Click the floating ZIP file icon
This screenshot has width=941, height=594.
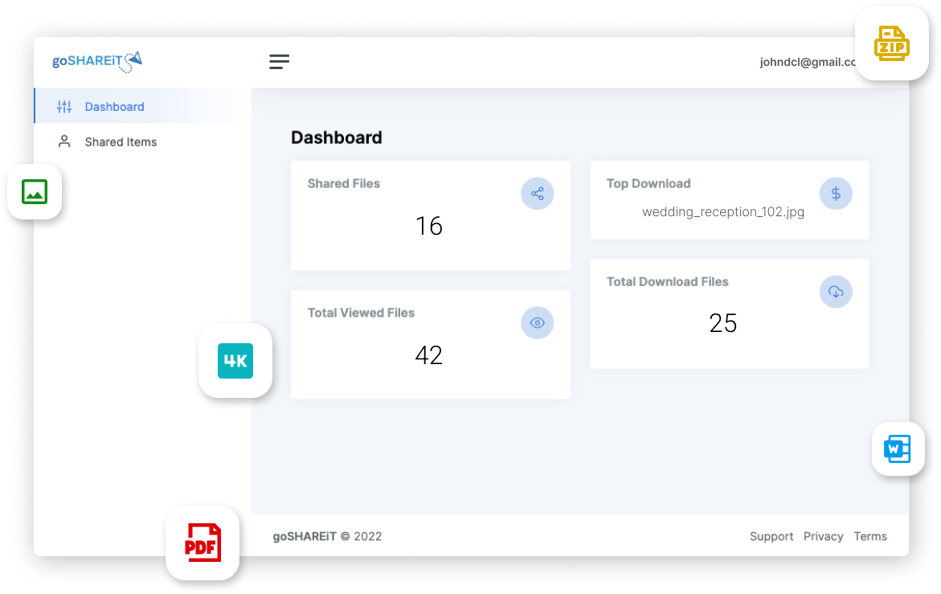(891, 43)
